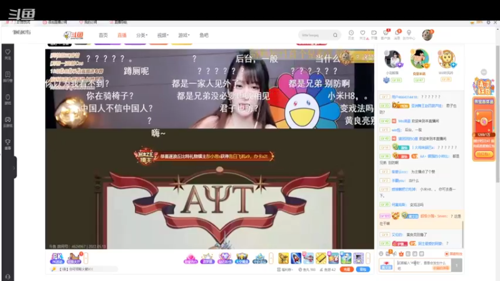Open the purple diamond fan activity icon
The height and width of the screenshot is (281, 500).
224,259
